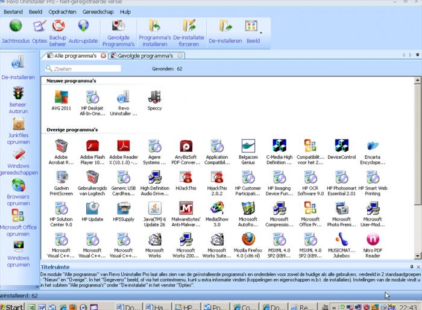Select De-installeren in the left sidebar

pyautogui.click(x=18, y=68)
